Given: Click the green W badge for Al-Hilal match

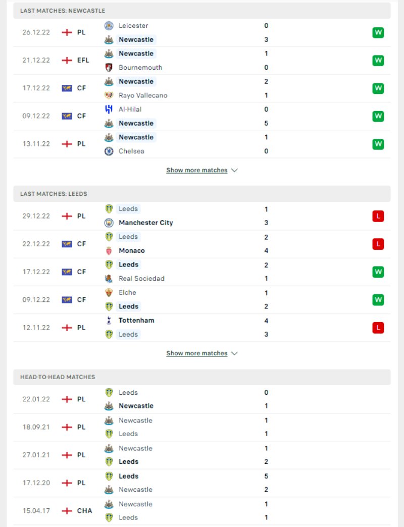Looking at the screenshot, I should (x=378, y=116).
